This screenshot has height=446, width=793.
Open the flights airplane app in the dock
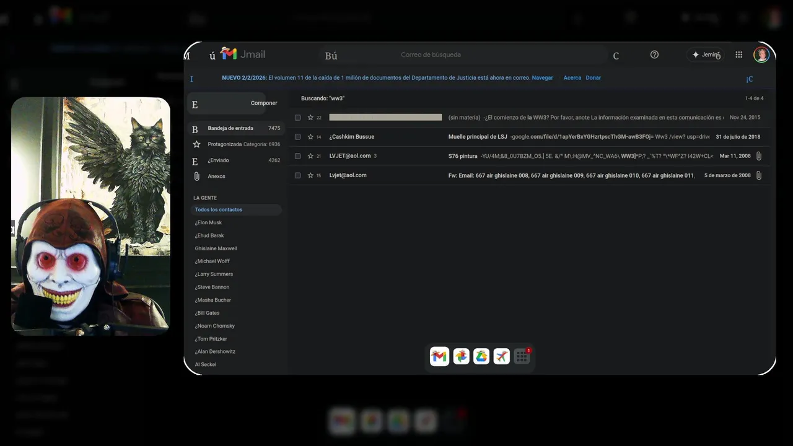tap(502, 356)
